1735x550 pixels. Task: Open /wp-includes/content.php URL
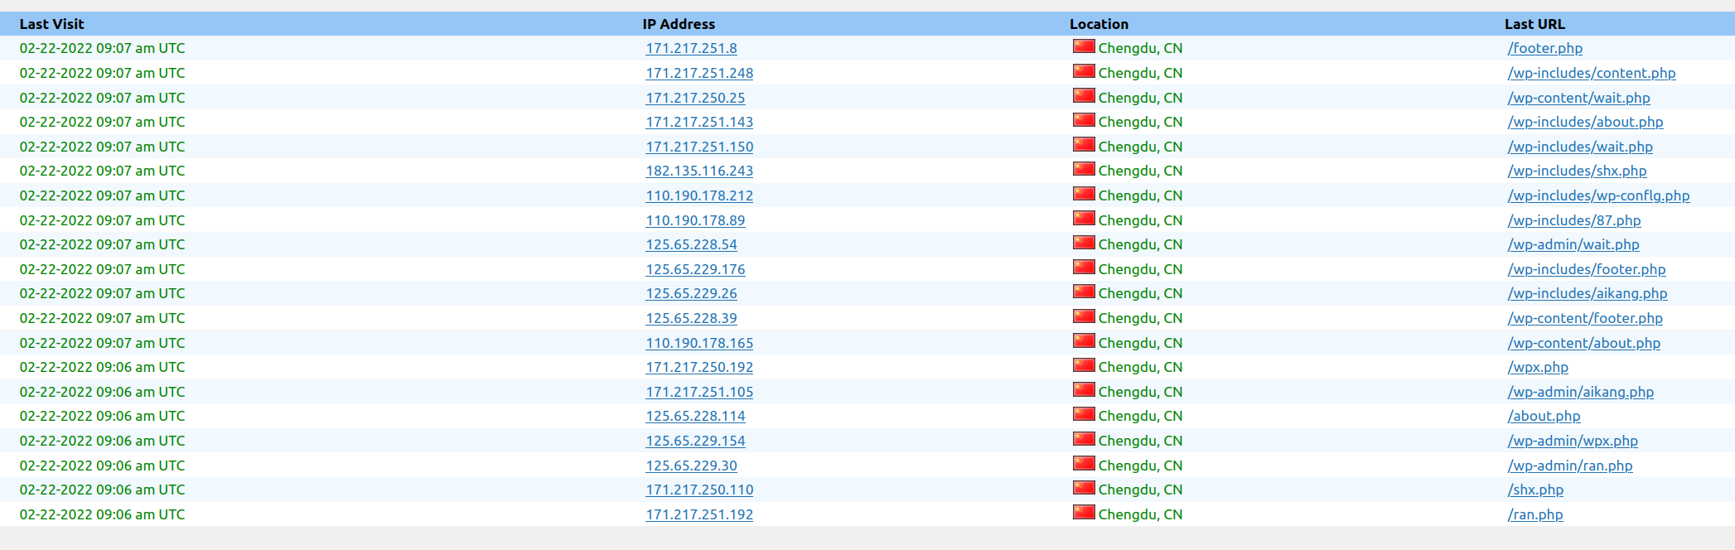point(1592,73)
